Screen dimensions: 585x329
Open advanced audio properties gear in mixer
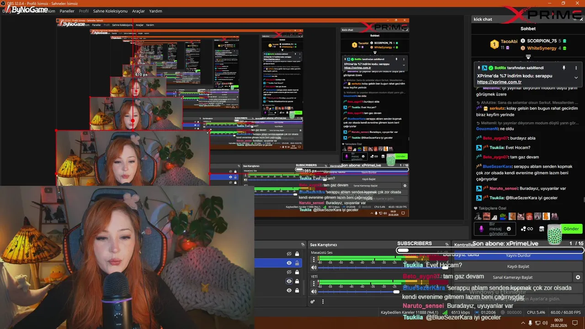click(313, 302)
